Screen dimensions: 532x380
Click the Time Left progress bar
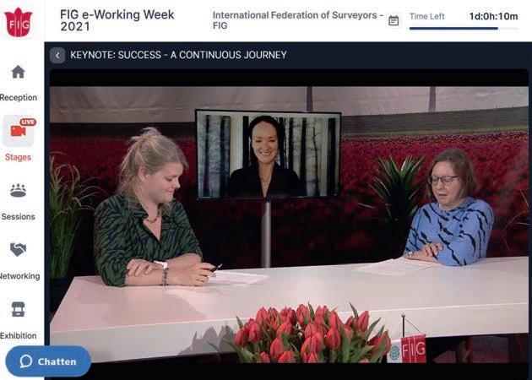[x=464, y=29]
